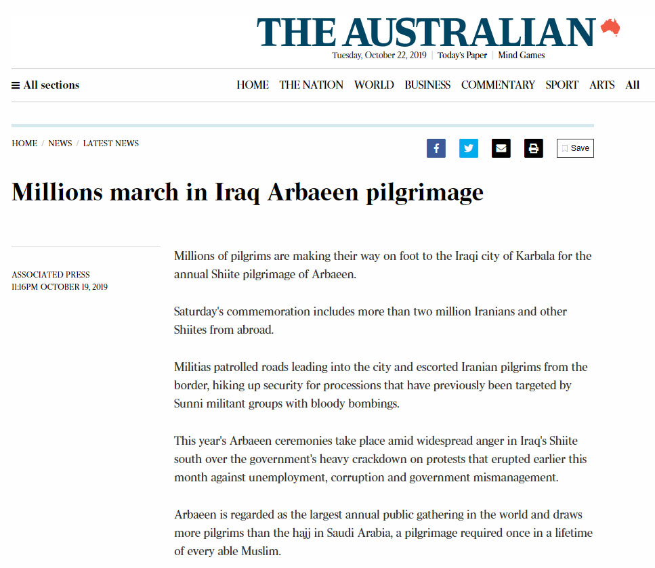655x568 pixels.
Task: Open the All sections hamburger menu
Action: point(45,85)
